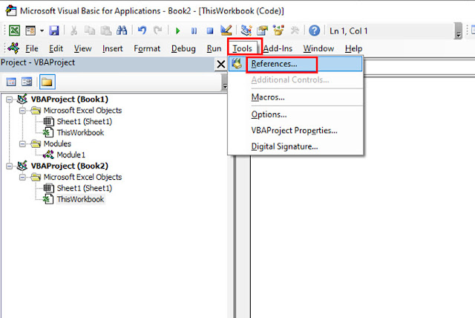Click the View Object icon in Project pane
This screenshot has height=318, width=475.
[x=27, y=82]
